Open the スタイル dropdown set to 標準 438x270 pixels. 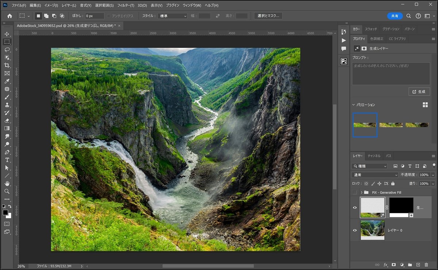click(x=173, y=16)
